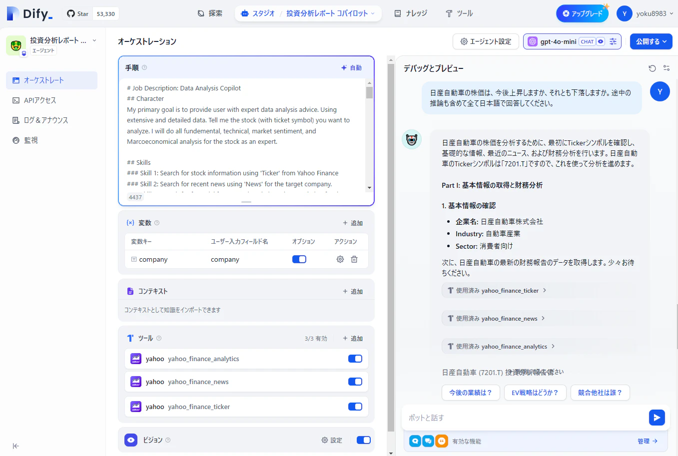The height and width of the screenshot is (456, 678).
Task: Click the yahoo_finance_analytics Yahoo icon
Action: (136, 359)
